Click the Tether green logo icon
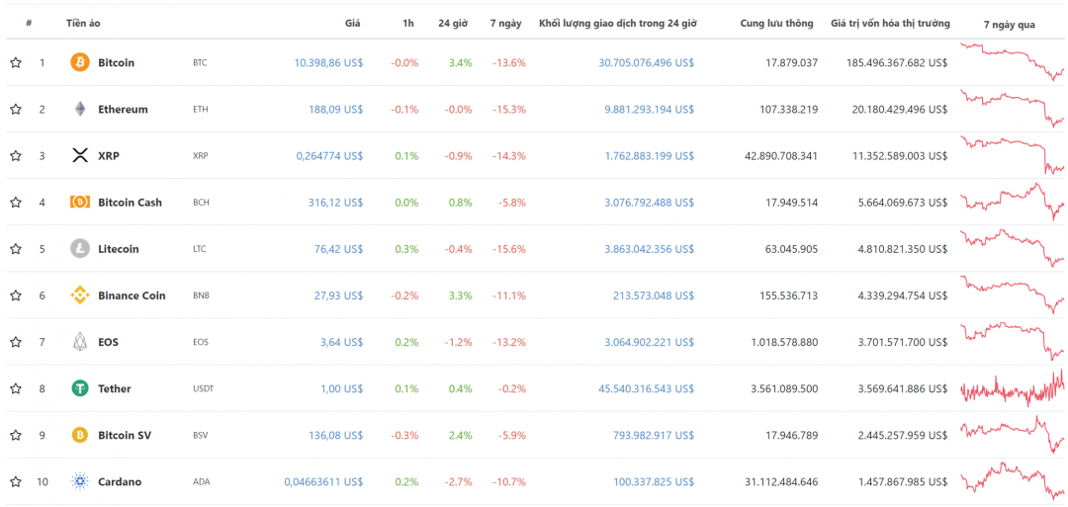 (80, 388)
